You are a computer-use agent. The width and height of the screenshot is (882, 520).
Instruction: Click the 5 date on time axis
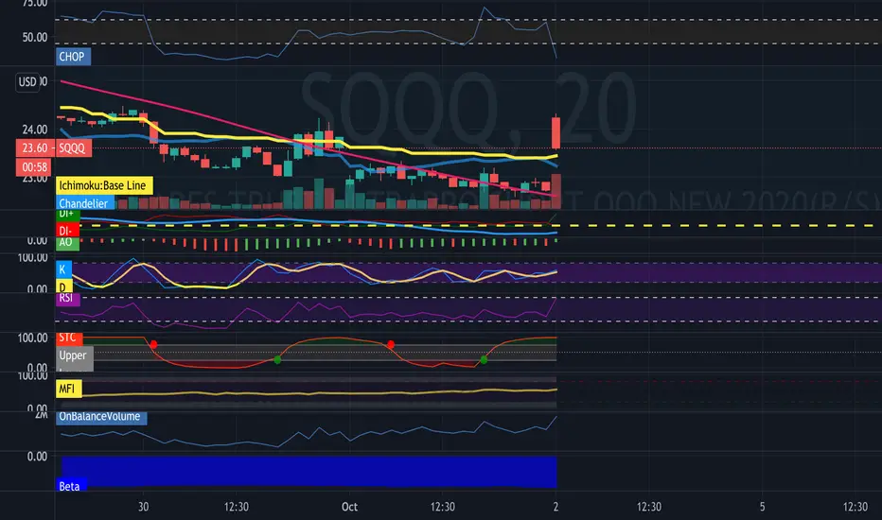point(762,507)
